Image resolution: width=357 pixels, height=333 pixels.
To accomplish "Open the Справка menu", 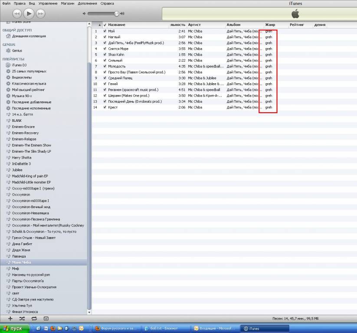I will 107,3.
